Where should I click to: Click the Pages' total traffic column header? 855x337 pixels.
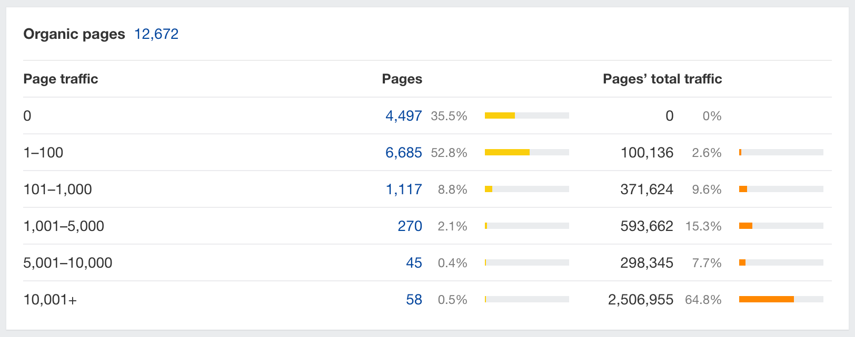click(662, 79)
